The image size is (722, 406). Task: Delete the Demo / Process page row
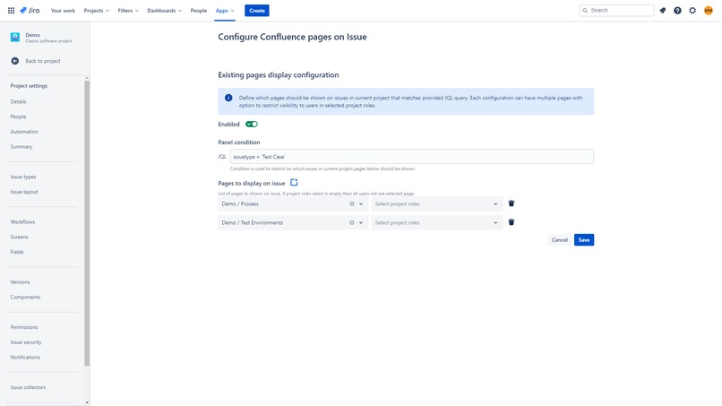511,203
